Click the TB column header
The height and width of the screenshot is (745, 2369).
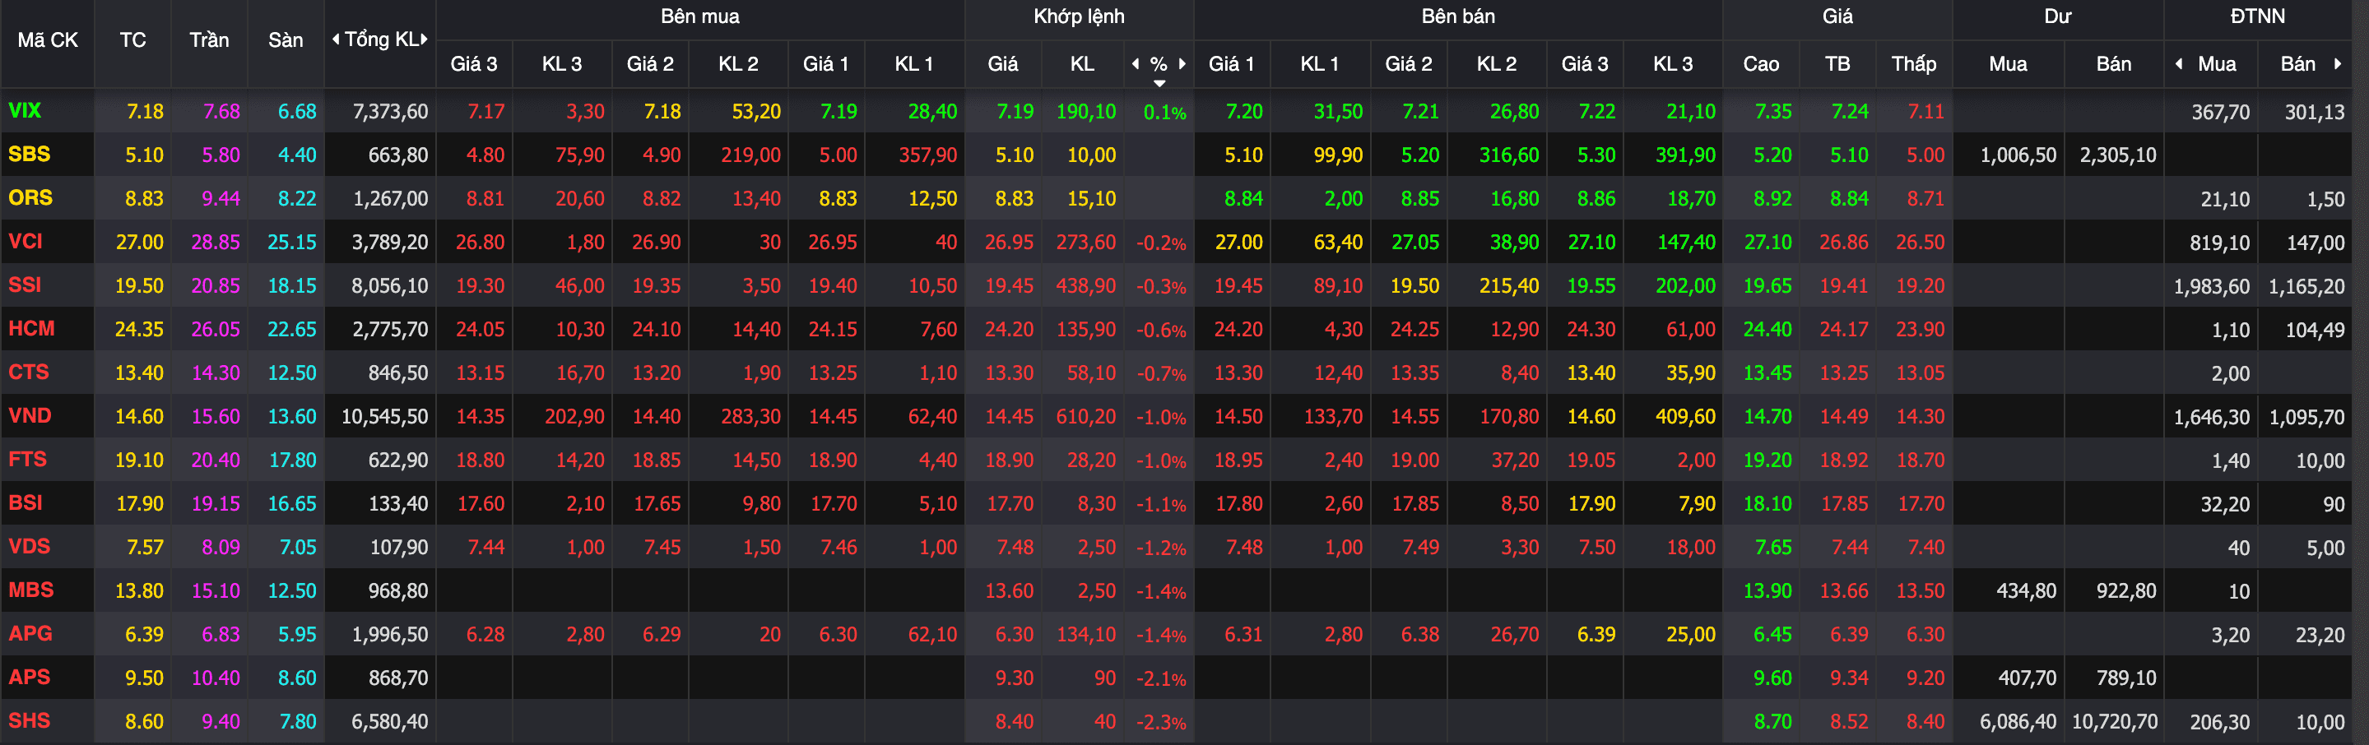[1837, 64]
